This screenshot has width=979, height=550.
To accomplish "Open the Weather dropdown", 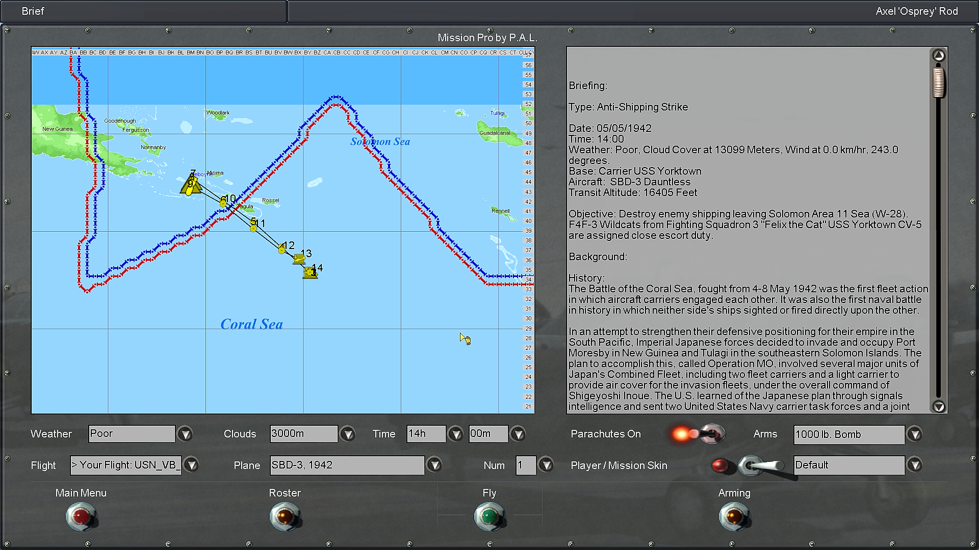I will tap(185, 434).
